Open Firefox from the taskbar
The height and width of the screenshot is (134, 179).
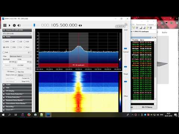point(29,115)
